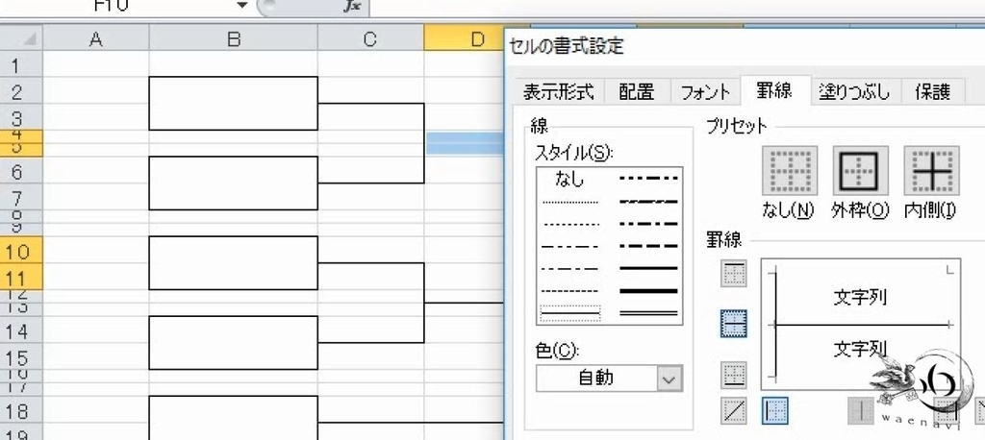Select row 2 header

point(21,91)
